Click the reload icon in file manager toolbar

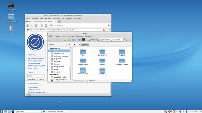click(74, 40)
